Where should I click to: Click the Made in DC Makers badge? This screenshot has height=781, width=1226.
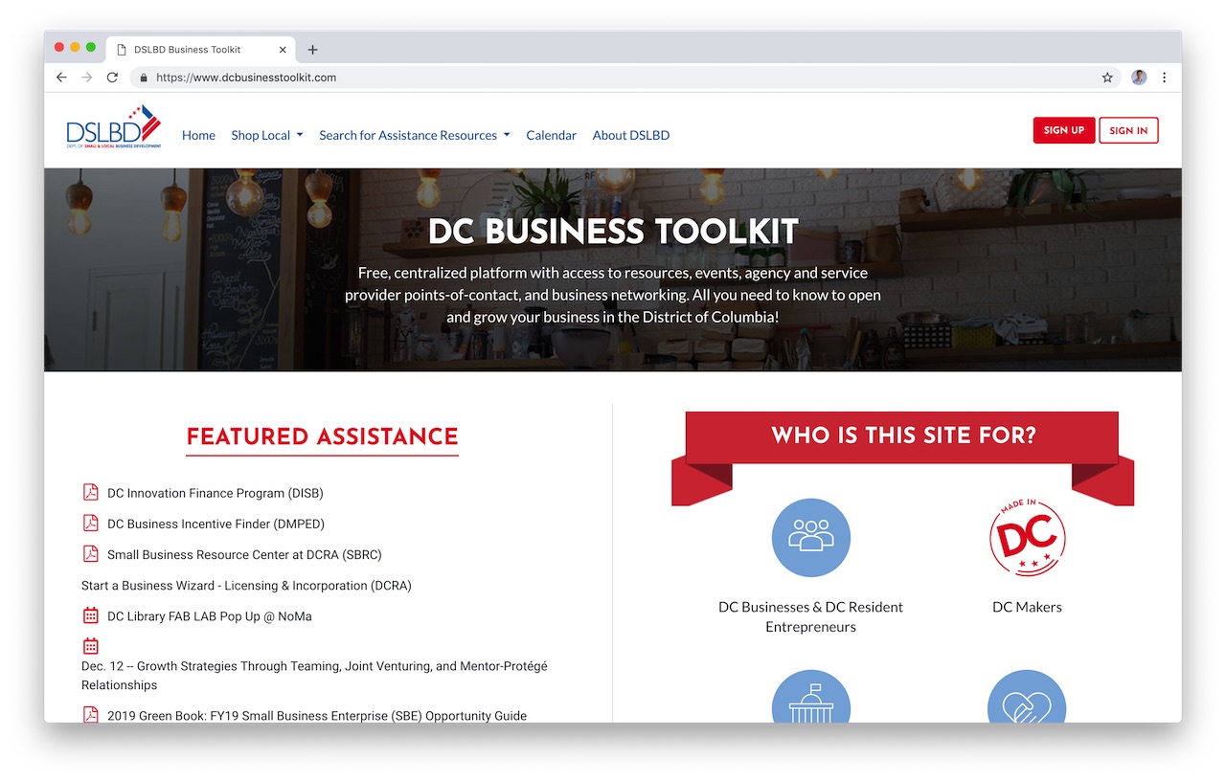(x=1027, y=537)
